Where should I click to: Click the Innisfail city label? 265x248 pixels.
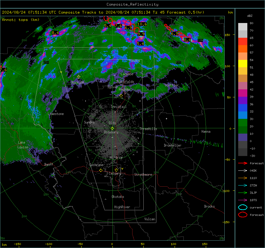pyautogui.click(x=119, y=107)
